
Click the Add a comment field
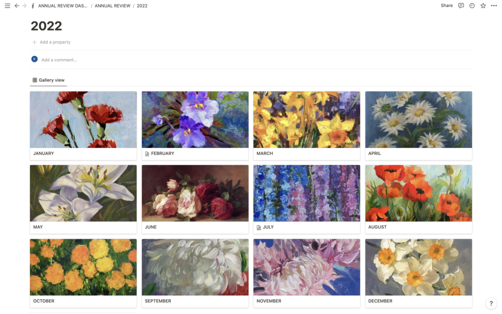pos(59,59)
